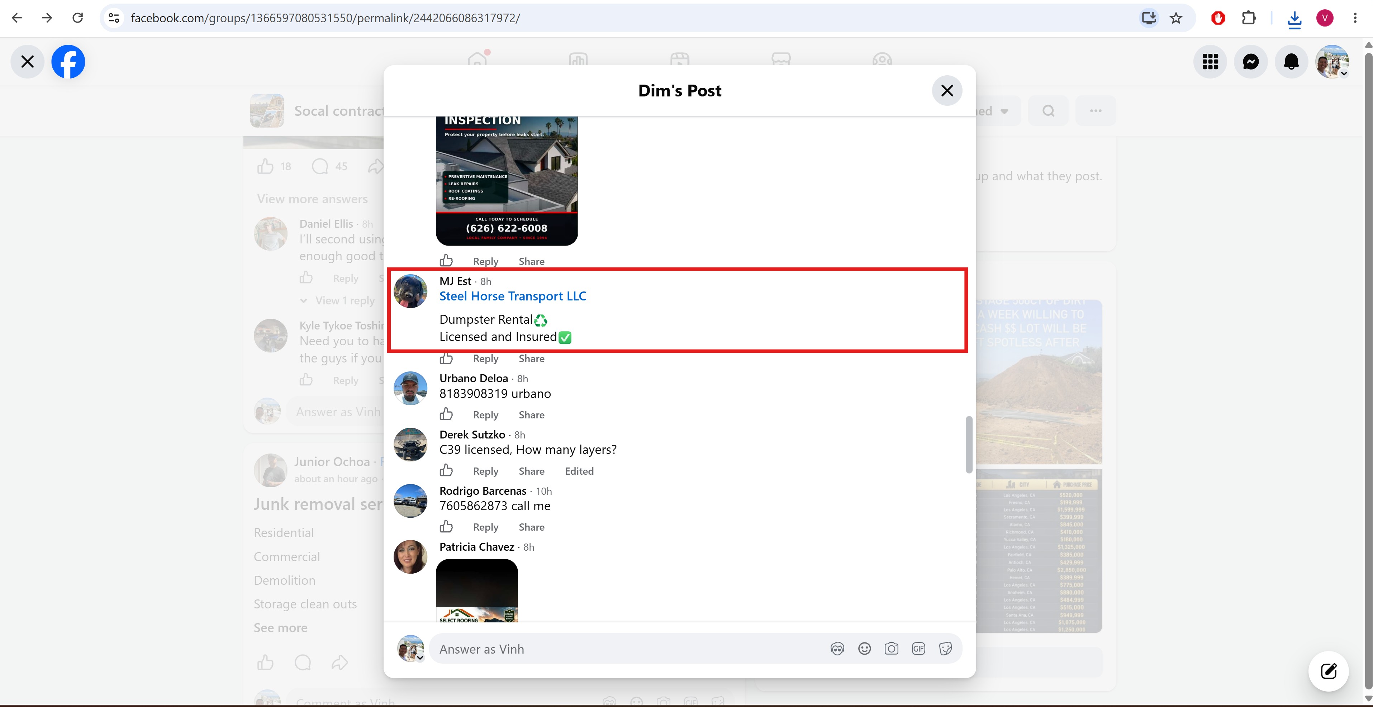Like Rodrigo Barcenas's comment
The height and width of the screenshot is (707, 1373).
(x=446, y=527)
